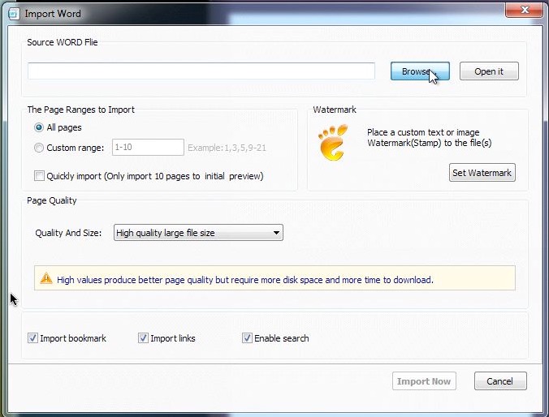Close the Import Word dialog
This screenshot has height=417, width=549.
pos(524,10)
